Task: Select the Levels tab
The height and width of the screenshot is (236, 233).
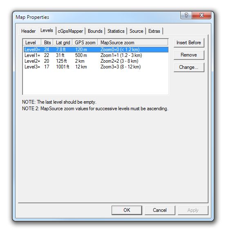Action: pos(47,31)
